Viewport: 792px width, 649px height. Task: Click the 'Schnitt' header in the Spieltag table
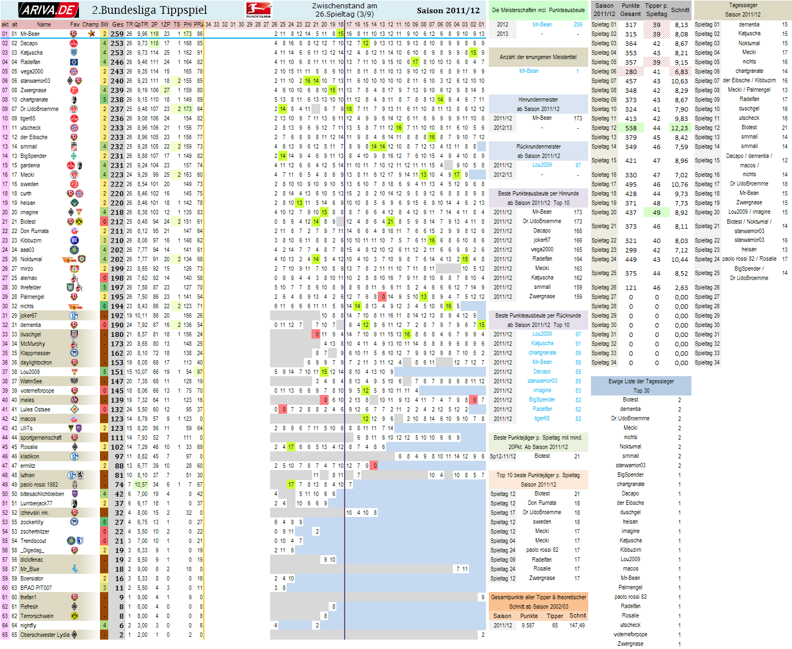point(680,10)
